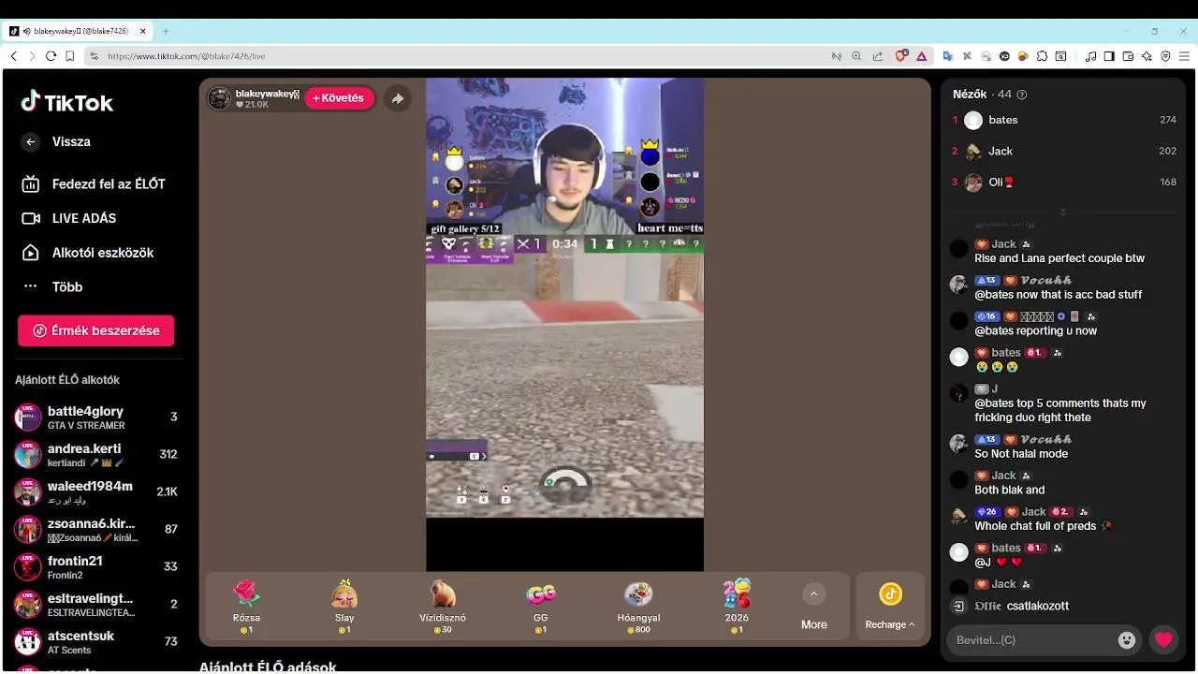Viewport: 1198px width, 674px height.
Task: Open frontin21 live stream
Action: coord(95,566)
